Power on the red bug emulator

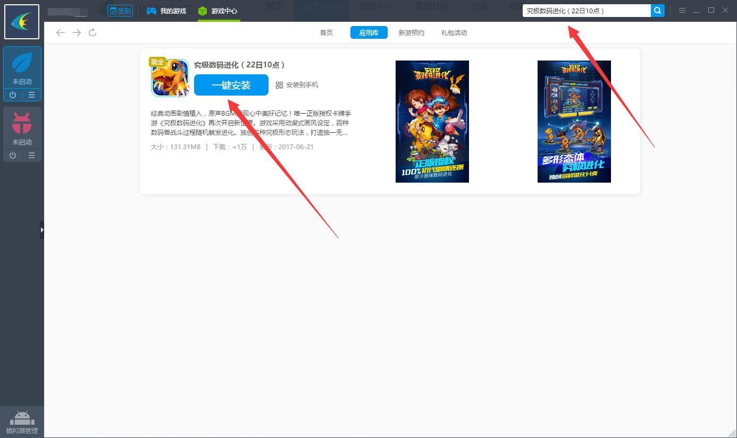click(x=13, y=156)
